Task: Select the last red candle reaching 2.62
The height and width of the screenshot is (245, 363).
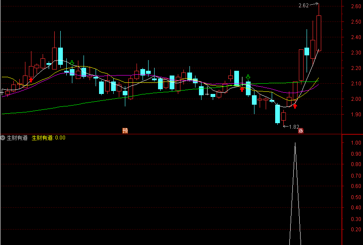Action: tap(319, 33)
